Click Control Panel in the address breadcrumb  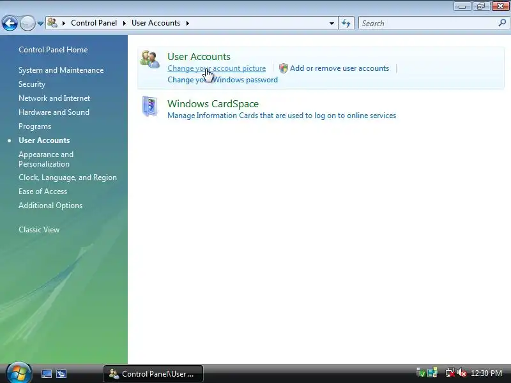point(94,23)
